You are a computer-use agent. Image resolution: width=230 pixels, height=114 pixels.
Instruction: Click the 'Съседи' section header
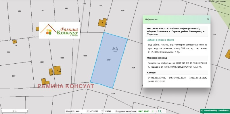coord(152,73)
